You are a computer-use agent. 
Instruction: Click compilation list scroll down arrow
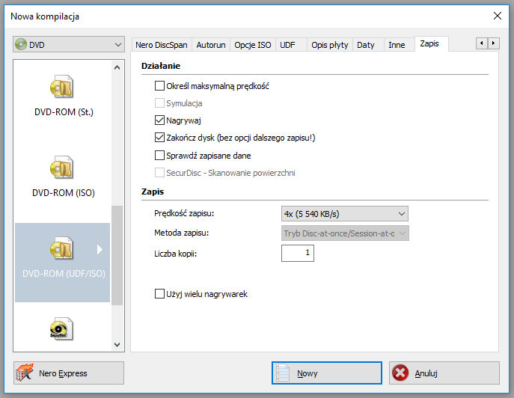coord(117,345)
